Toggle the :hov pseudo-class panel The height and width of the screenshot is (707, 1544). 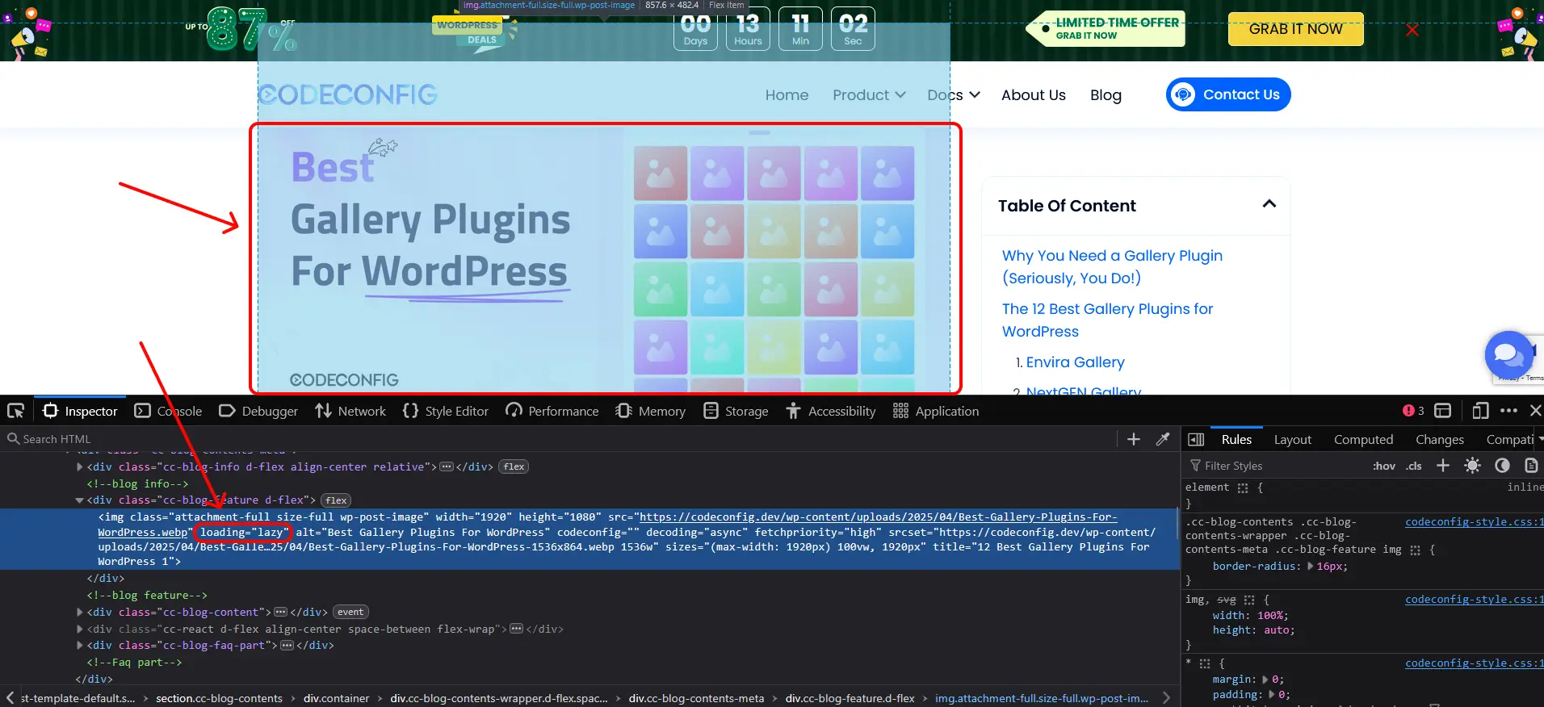click(x=1383, y=466)
